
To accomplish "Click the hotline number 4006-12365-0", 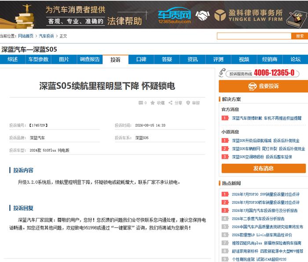I will point(274,73).
